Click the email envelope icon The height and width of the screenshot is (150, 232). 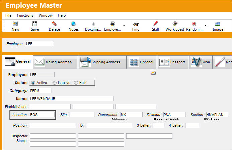pyautogui.click(x=153, y=73)
